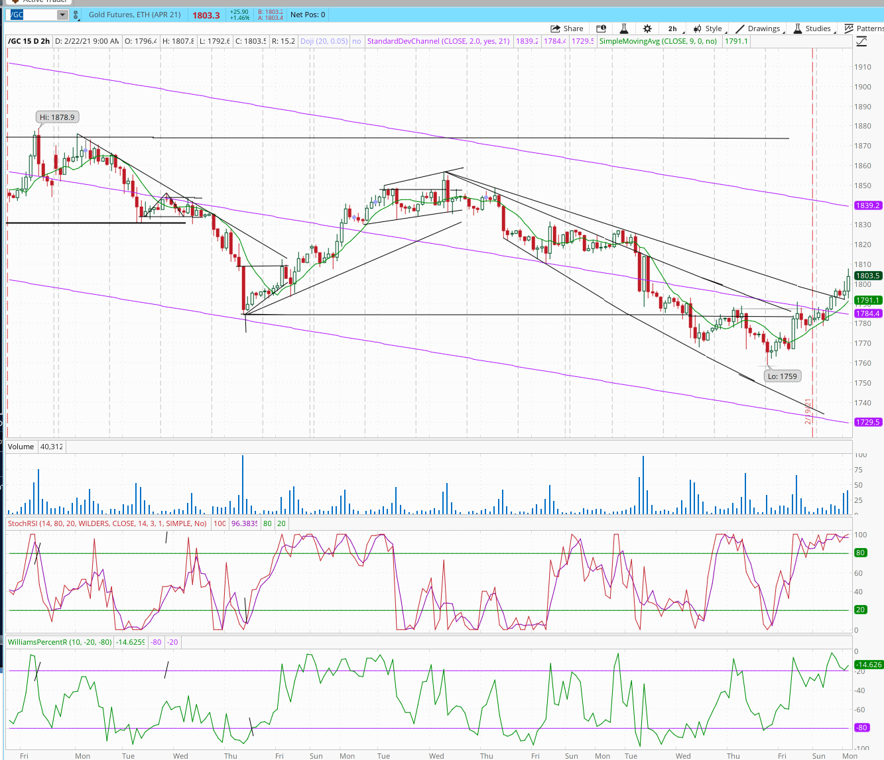The width and height of the screenshot is (884, 760).
Task: Click the Hi: 1878.9 price bubble
Action: pos(57,117)
